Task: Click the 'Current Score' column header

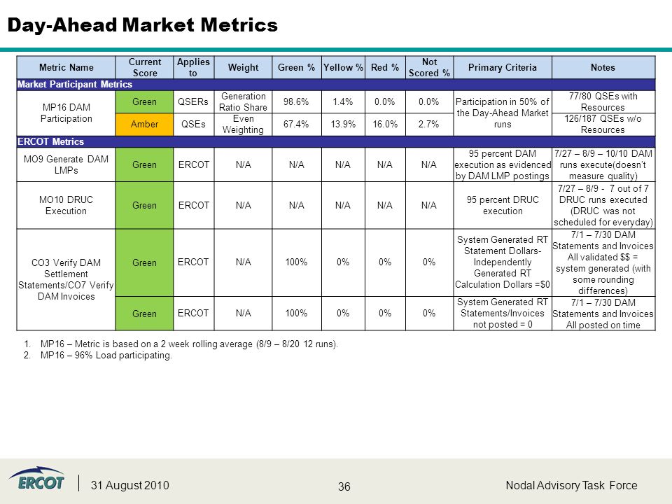Action: (x=144, y=67)
